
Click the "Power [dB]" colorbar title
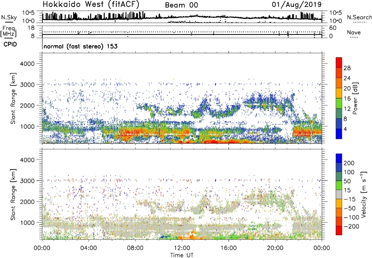tap(355, 98)
